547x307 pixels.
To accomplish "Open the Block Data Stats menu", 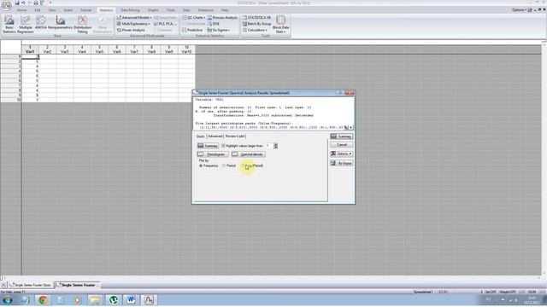I will (280, 24).
